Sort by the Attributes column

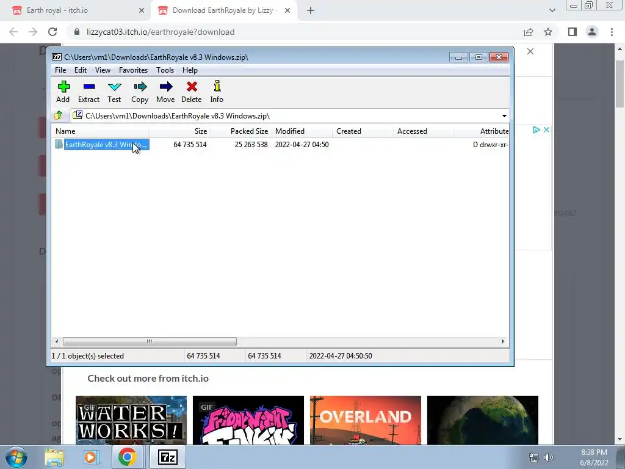[x=482, y=131]
